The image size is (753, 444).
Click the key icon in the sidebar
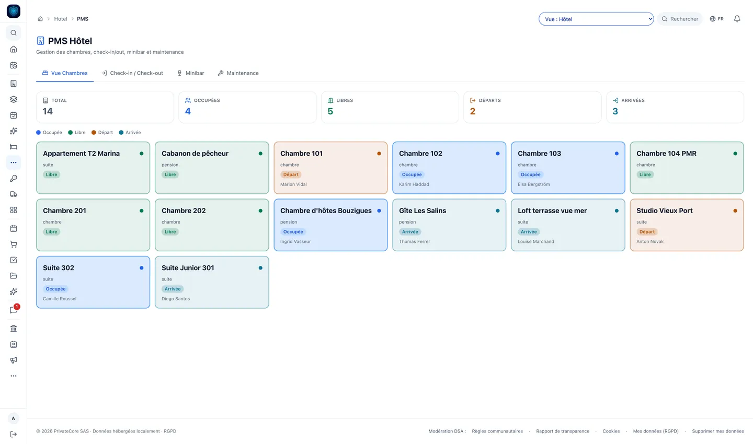[14, 178]
